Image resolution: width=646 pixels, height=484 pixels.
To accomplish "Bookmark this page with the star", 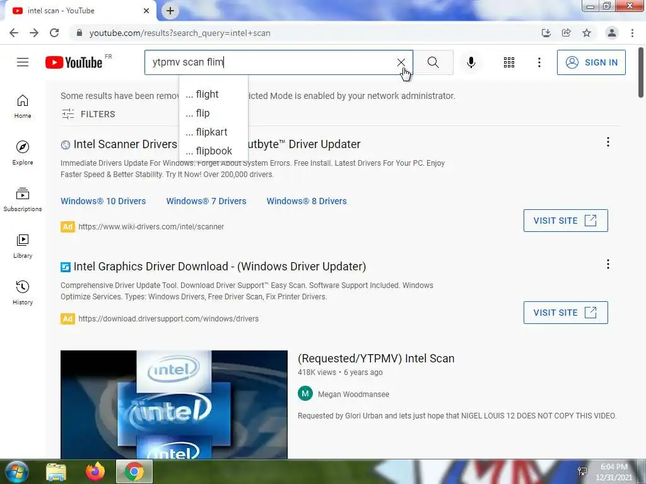I will pyautogui.click(x=587, y=33).
